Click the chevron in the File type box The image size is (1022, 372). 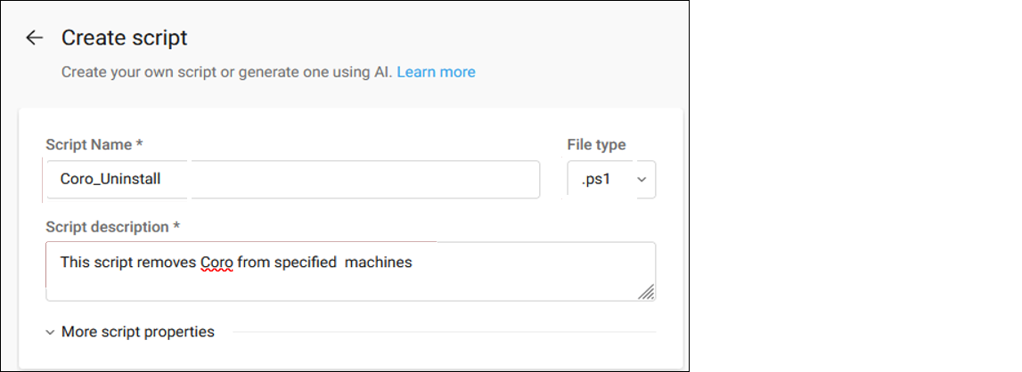tap(642, 180)
